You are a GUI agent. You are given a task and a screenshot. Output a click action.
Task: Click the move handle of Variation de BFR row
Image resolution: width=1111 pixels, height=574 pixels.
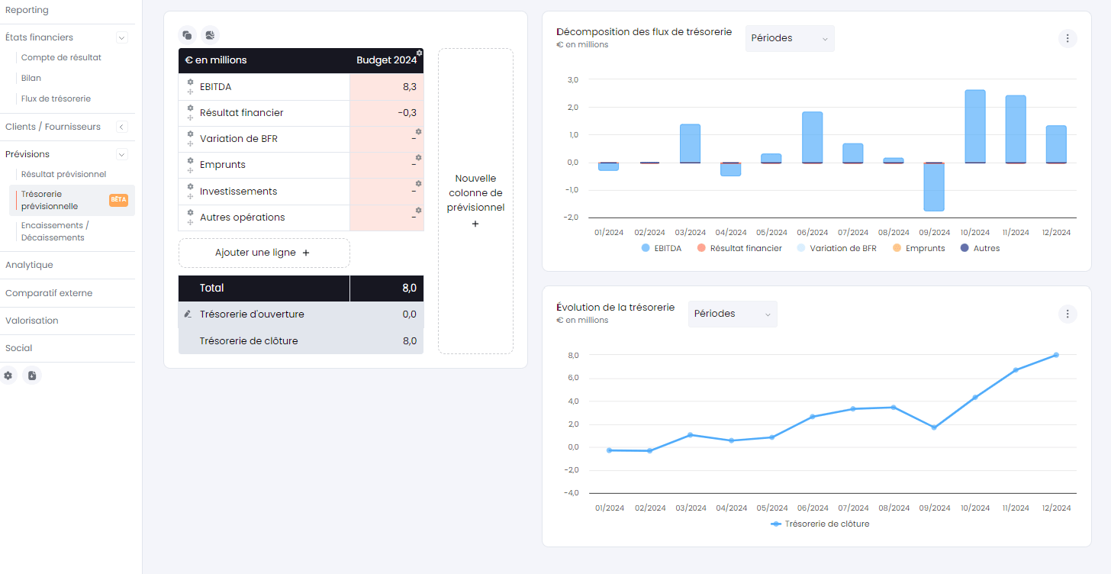click(190, 143)
